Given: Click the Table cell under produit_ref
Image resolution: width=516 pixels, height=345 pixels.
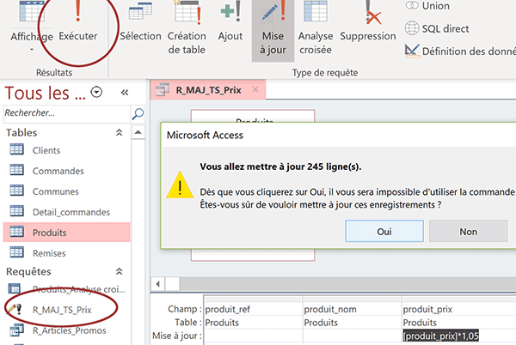Looking at the screenshot, I should 254,323.
